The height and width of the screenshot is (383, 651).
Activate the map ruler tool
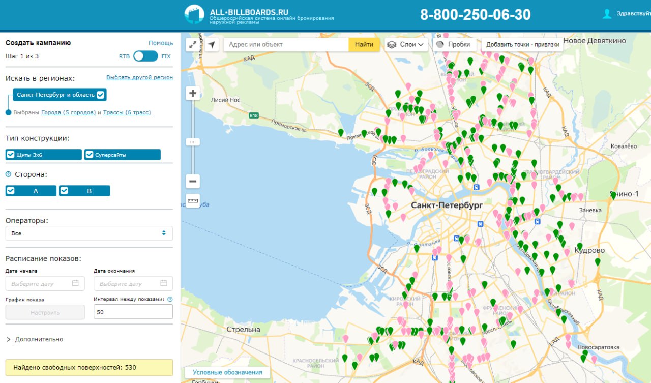[x=193, y=200]
